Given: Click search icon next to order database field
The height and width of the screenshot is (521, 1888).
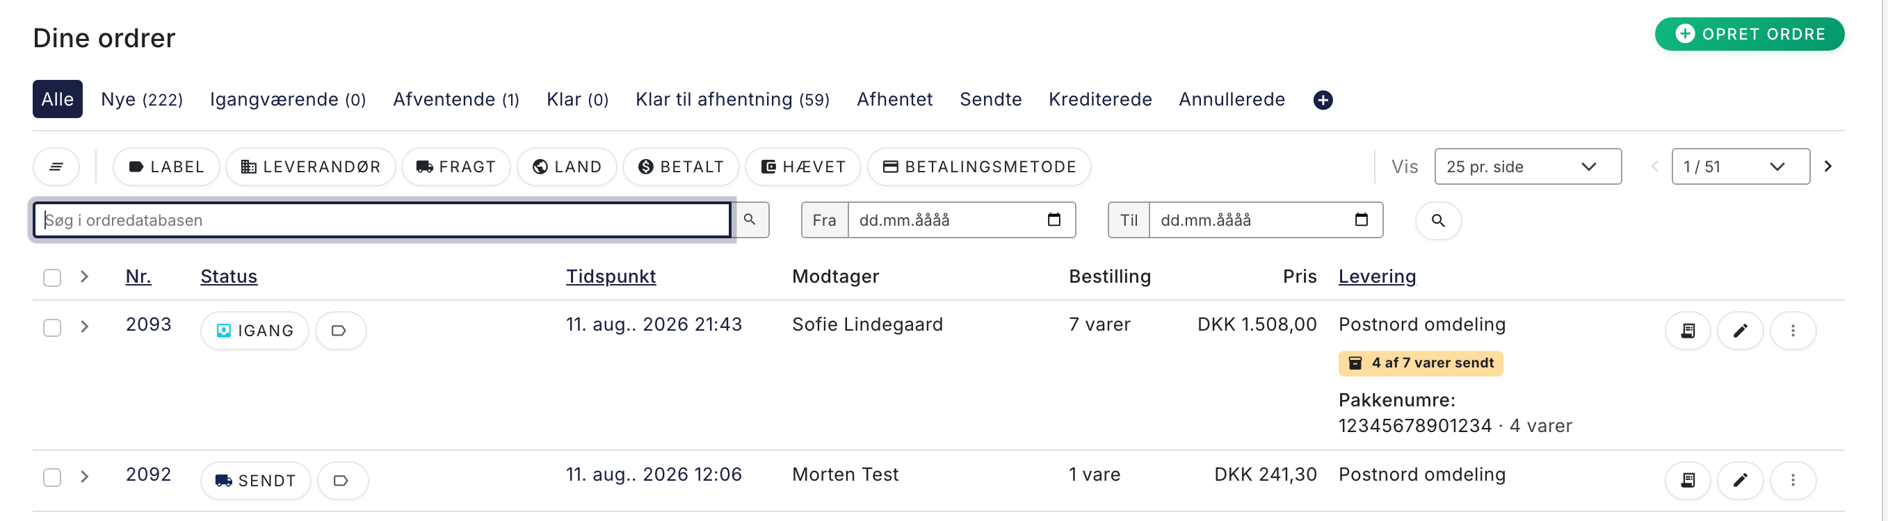Looking at the screenshot, I should (x=750, y=220).
